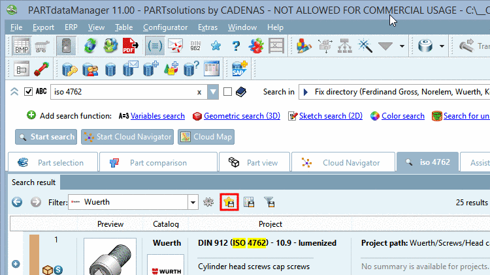Image resolution: width=490 pixels, height=275 pixels.
Task: Open the Color search link
Action: pos(403,116)
